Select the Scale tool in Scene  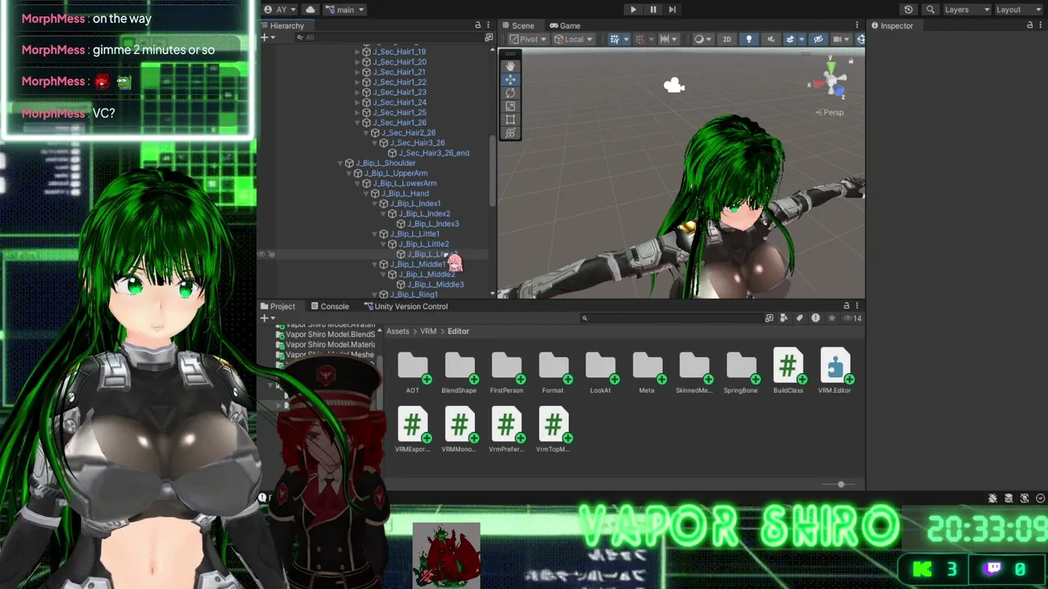510,106
